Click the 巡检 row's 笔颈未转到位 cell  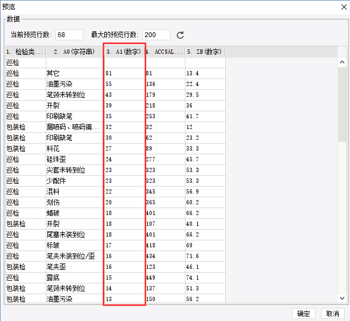[x=75, y=95]
